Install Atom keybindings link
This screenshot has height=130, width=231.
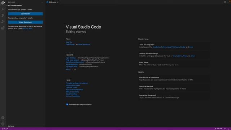coord(185,56)
